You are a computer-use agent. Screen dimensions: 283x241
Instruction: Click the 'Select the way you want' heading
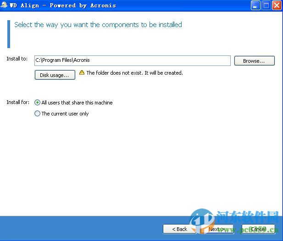point(98,25)
